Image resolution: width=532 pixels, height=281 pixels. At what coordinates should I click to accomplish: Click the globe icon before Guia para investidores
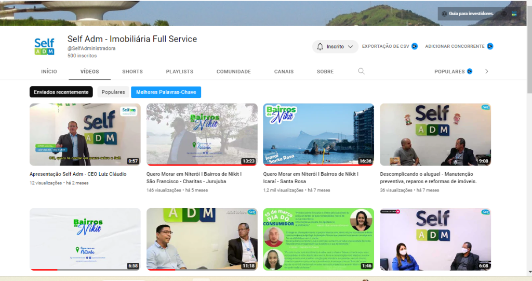click(x=444, y=14)
